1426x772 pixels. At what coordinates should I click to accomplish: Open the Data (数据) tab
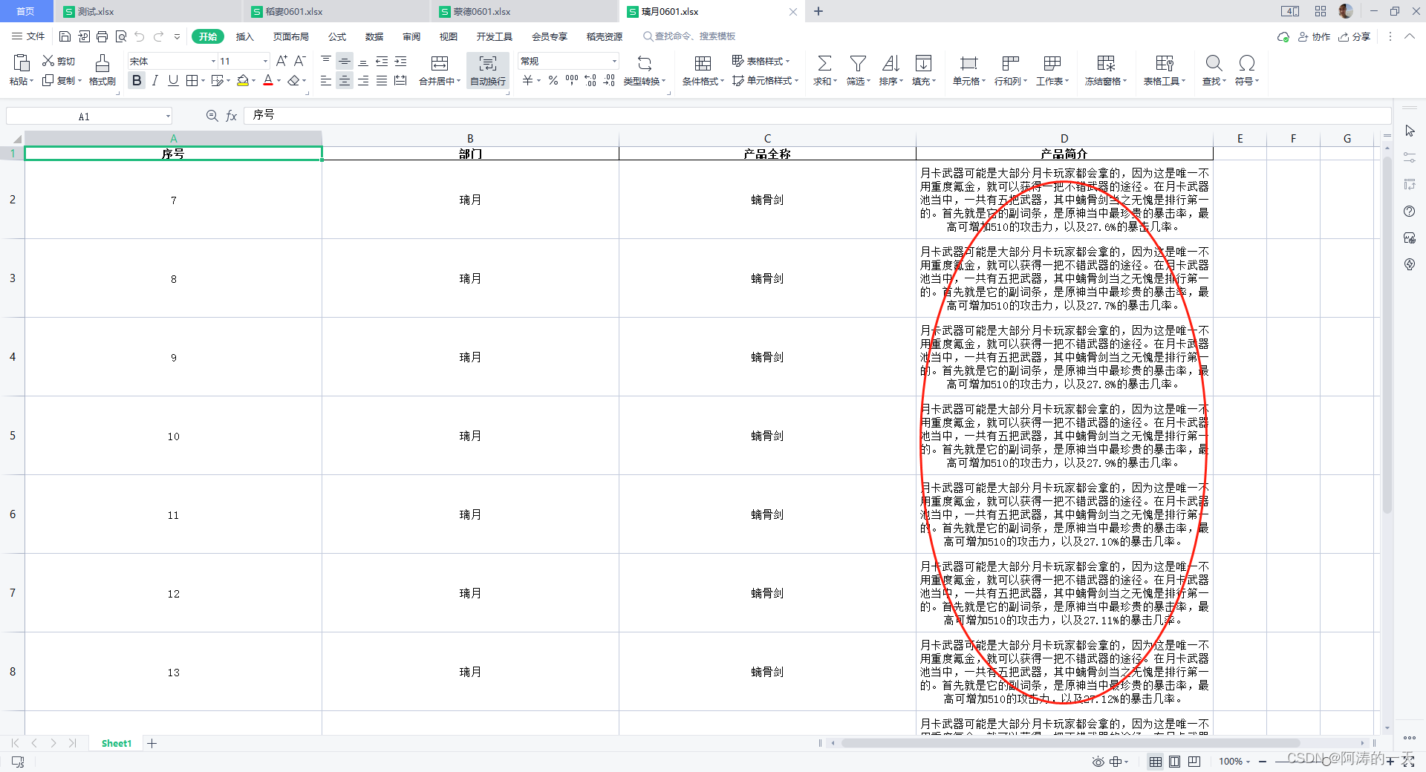(x=374, y=36)
